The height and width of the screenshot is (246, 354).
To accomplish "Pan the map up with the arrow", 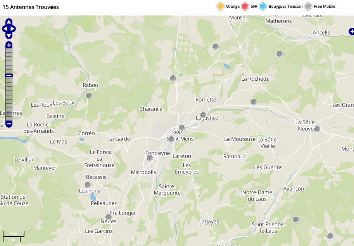I will [x=9, y=22].
